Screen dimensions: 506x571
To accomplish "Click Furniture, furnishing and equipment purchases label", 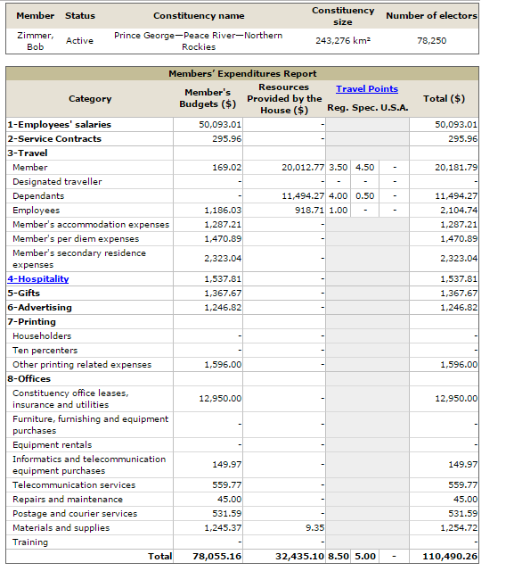I will coord(91,425).
